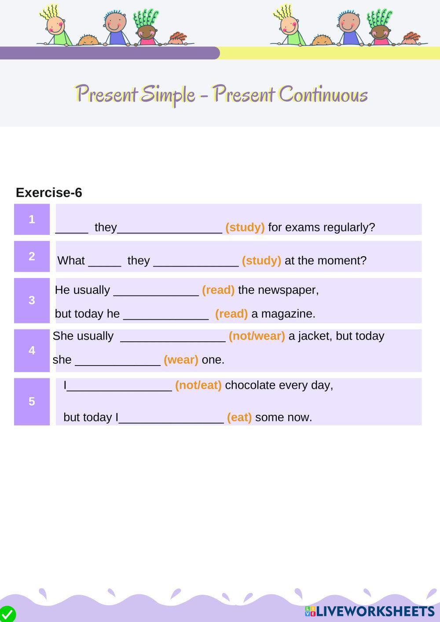440x622 pixels.
Task: Click the purple number 4 box
Action: [x=32, y=351]
